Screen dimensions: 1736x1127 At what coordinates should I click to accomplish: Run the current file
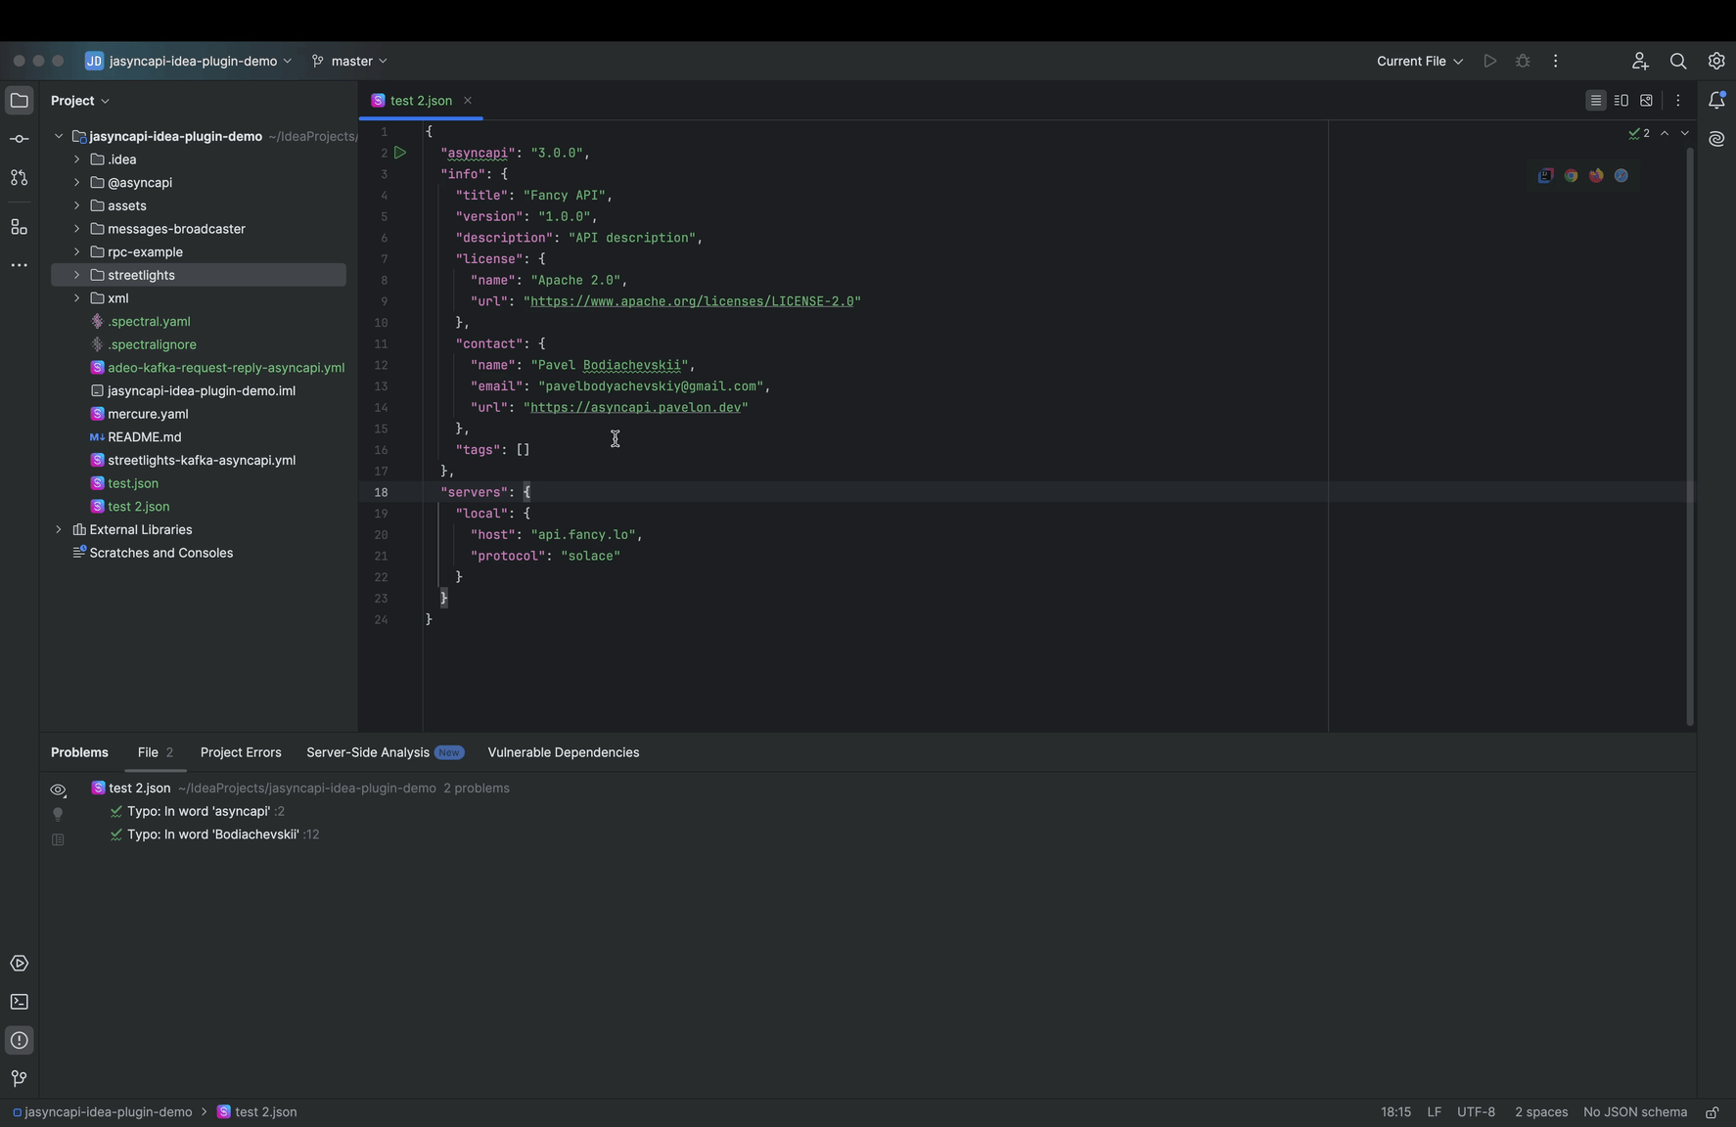pos(1489,61)
